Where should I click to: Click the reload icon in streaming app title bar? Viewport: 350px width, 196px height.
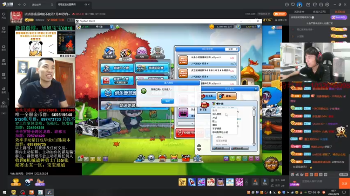click(24, 4)
